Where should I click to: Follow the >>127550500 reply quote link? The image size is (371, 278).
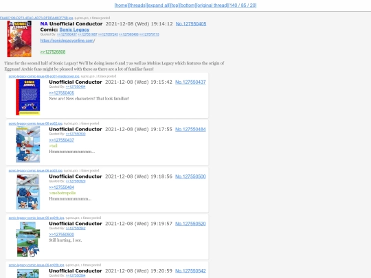62,235
